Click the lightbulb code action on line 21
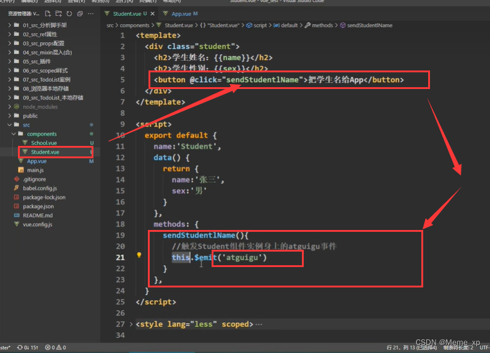Viewport: 490px width, 353px height. tap(139, 255)
